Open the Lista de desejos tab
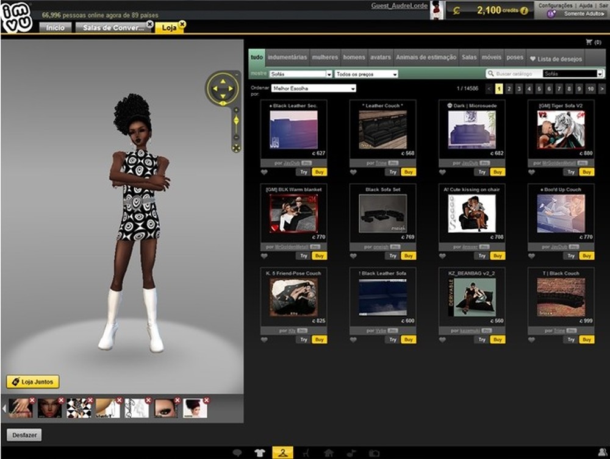The image size is (610, 459). click(x=558, y=58)
